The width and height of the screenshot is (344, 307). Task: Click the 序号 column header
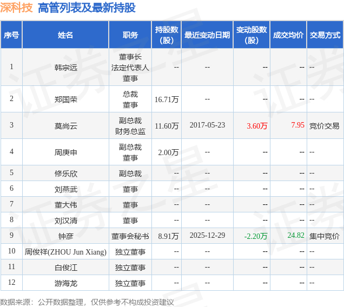11,35
